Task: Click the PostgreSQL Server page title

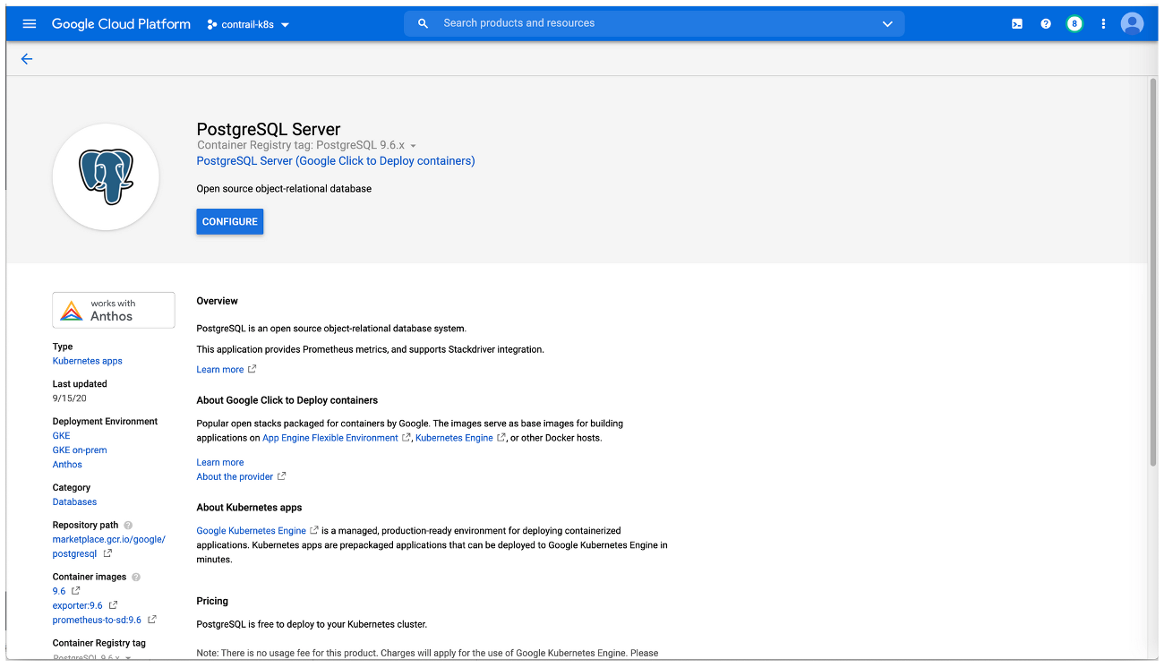Action: tap(269, 129)
